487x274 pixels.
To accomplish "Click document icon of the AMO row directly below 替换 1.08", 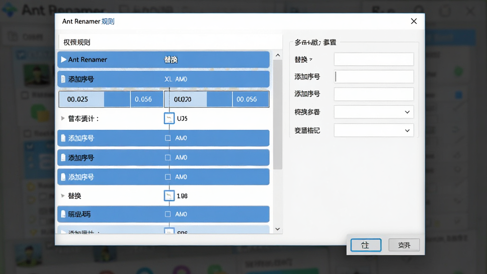I will (x=63, y=215).
